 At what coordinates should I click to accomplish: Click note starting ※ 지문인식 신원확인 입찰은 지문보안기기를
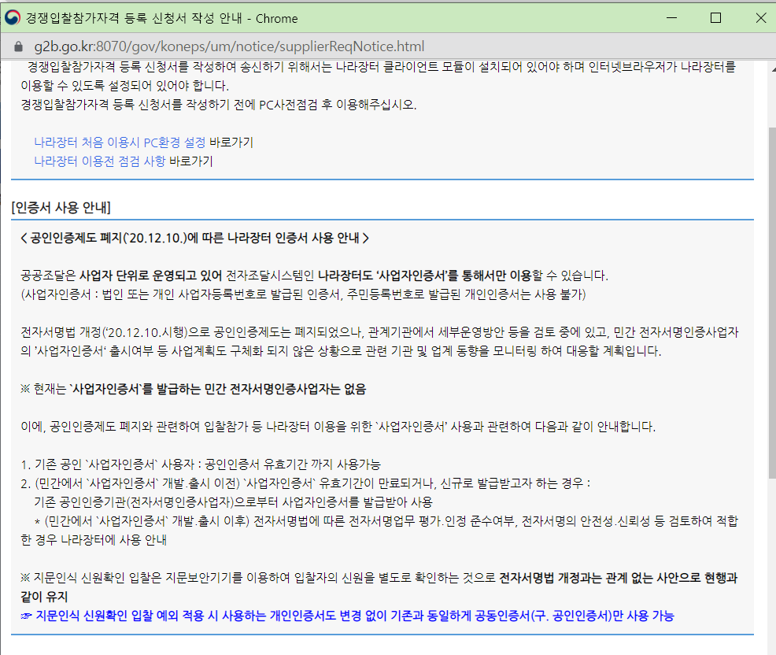[379, 587]
